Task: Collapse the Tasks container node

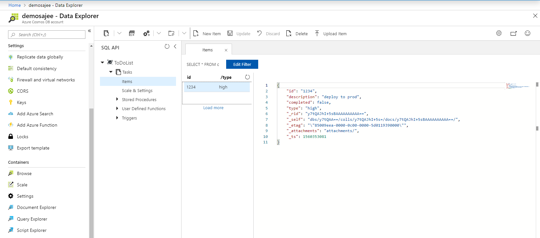Action: click(x=111, y=72)
